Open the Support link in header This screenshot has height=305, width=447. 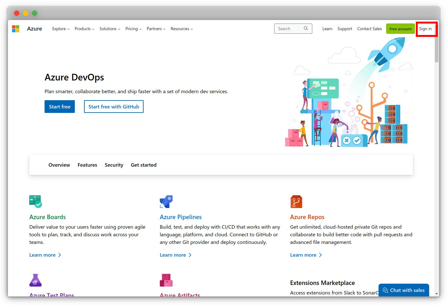coord(345,29)
